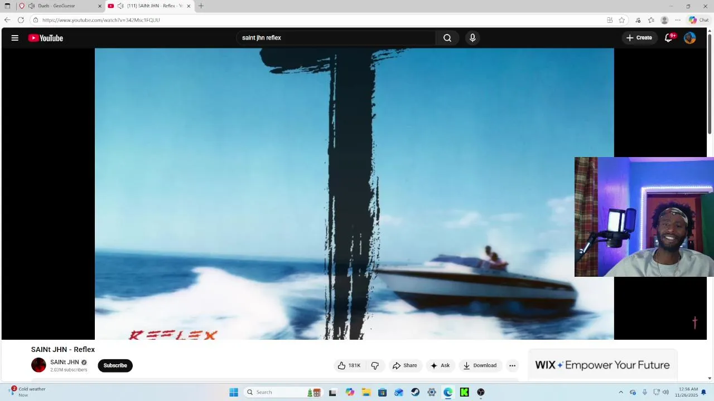Add page to favorites star
The height and width of the screenshot is (401, 714).
click(x=622, y=20)
